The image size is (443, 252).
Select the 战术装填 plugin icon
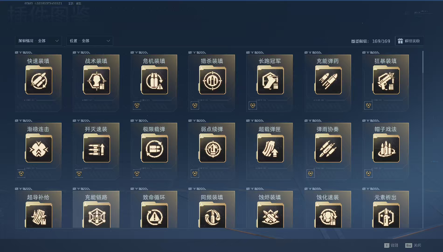(97, 81)
